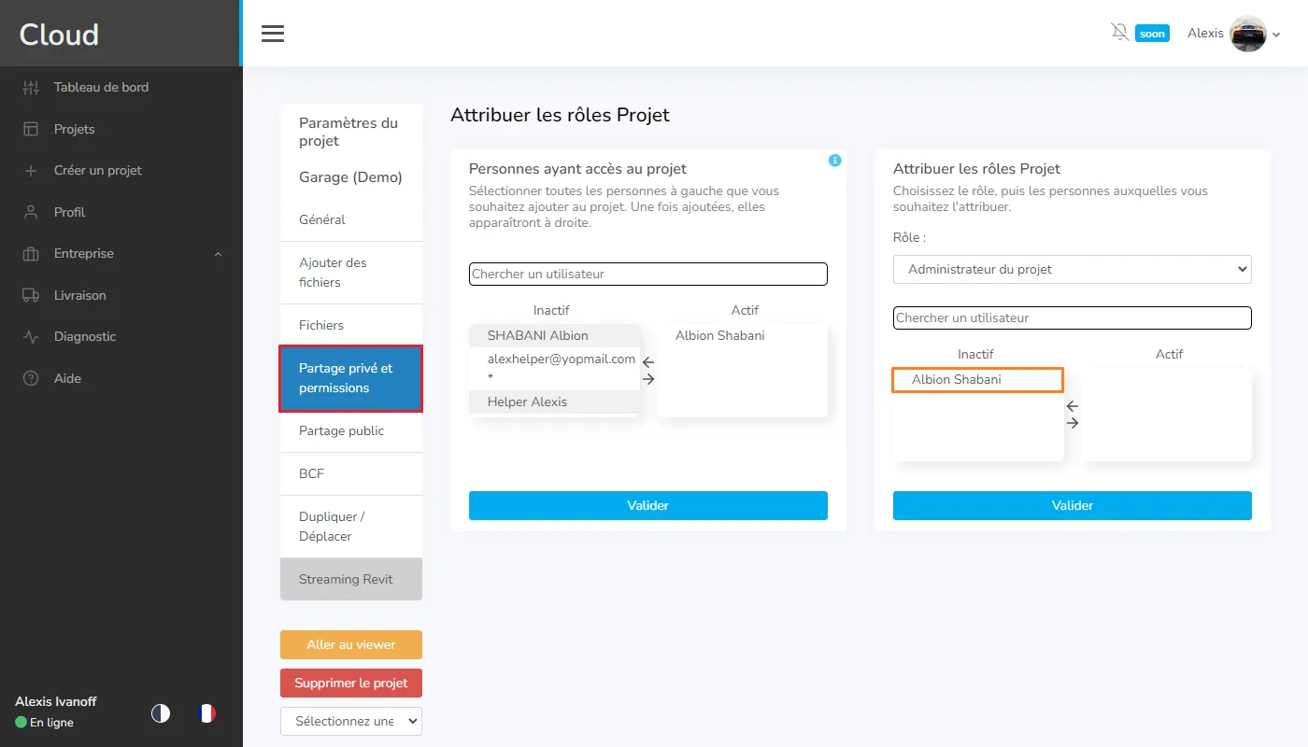Select Créer un projet menu item
The image size is (1308, 747).
click(98, 171)
